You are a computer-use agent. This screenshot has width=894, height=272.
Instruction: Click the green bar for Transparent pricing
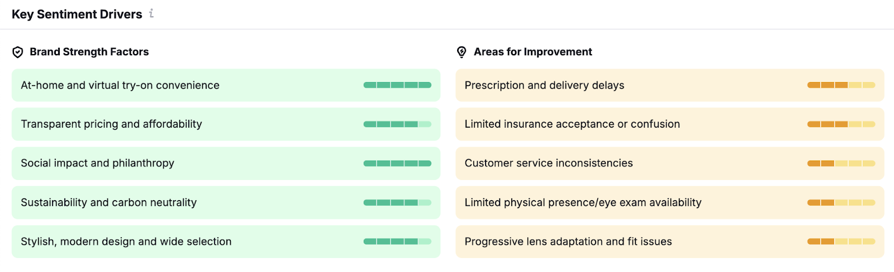pos(397,124)
